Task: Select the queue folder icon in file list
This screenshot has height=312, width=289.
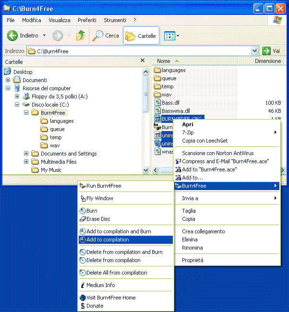Action: [157, 78]
